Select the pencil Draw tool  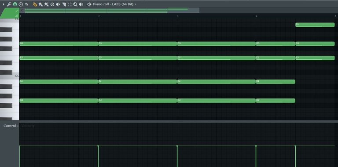tap(35, 4)
